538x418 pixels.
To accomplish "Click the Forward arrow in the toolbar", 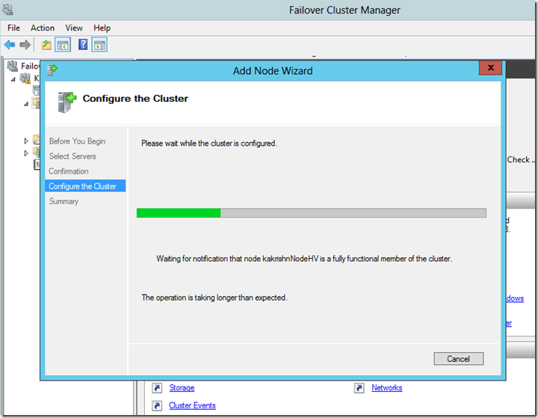I will point(25,45).
